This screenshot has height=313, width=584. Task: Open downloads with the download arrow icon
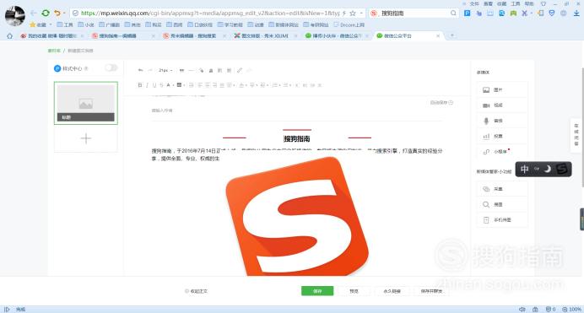pyautogui.click(x=576, y=13)
